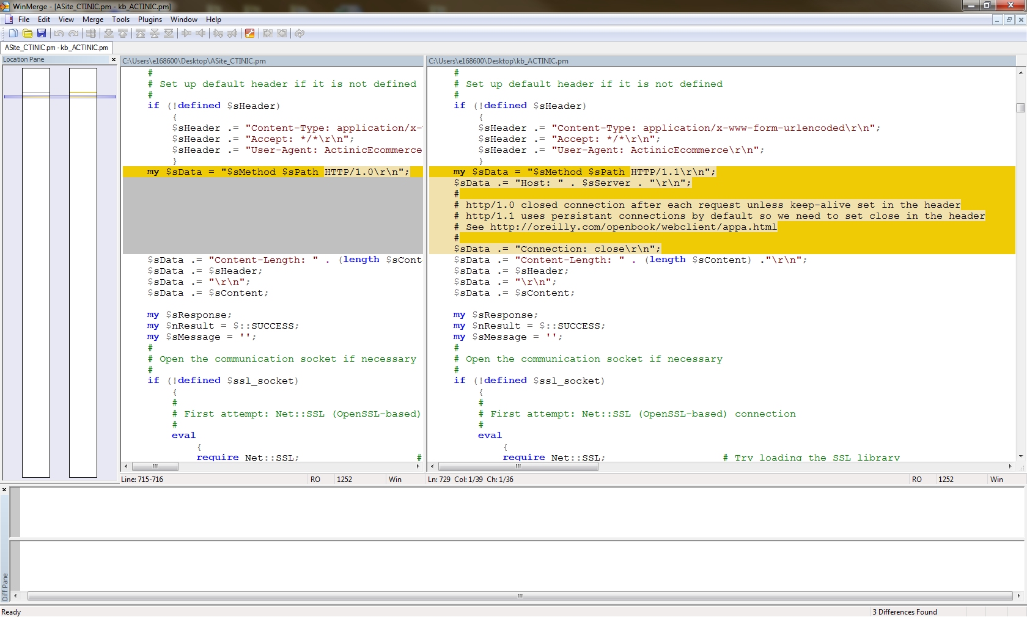1027x617 pixels.
Task: Open the Merge menu
Action: coord(93,20)
